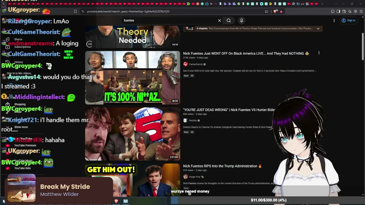The height and width of the screenshot is (205, 365).
Task: Expand 'Show more' in the sidebar
Action: (21, 127)
